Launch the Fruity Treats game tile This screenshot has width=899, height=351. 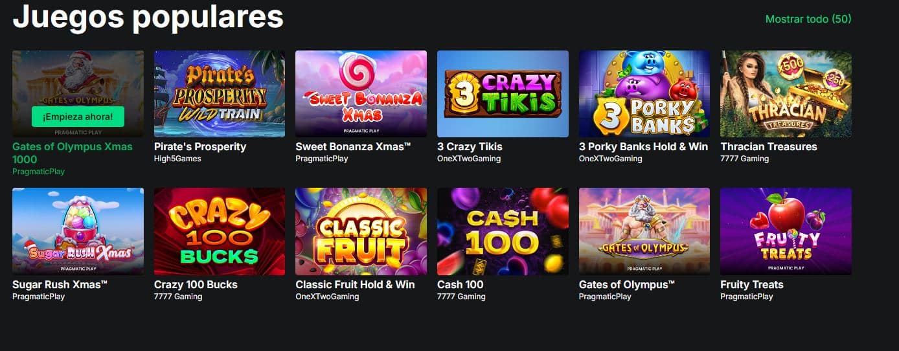click(786, 231)
